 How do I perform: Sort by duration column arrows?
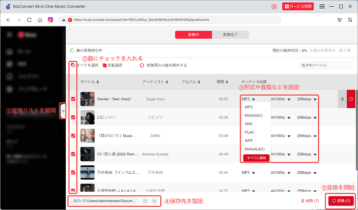[x=227, y=82]
